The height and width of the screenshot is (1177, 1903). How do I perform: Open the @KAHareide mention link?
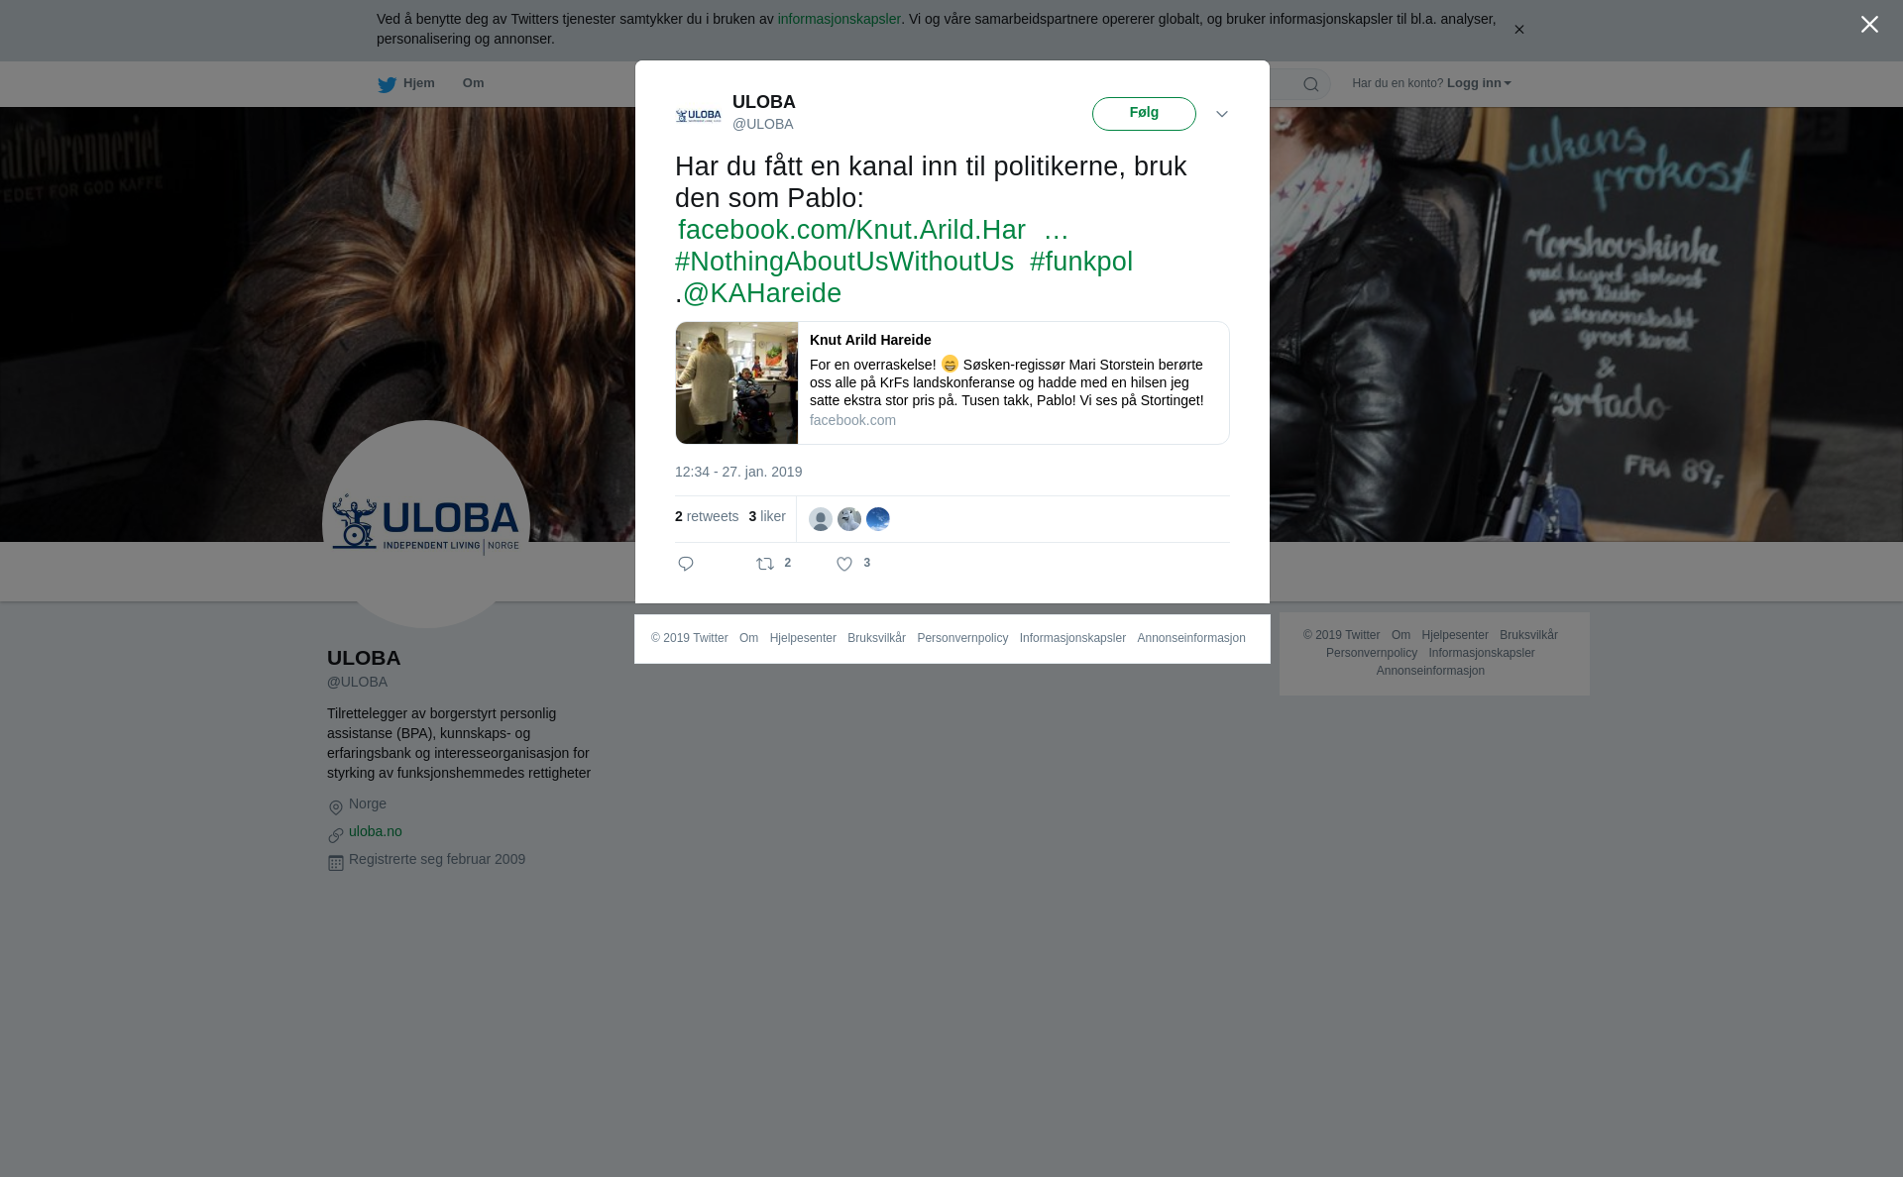pyautogui.click(x=762, y=293)
